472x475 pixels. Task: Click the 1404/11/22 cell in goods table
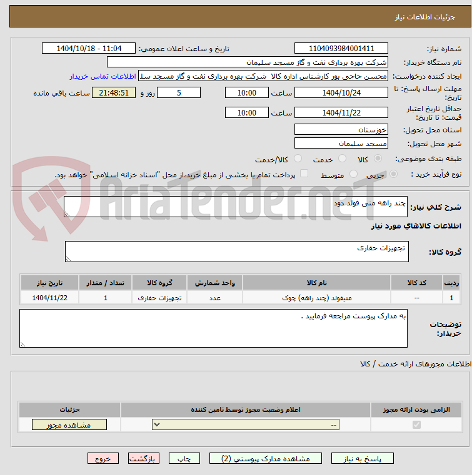pyautogui.click(x=50, y=298)
